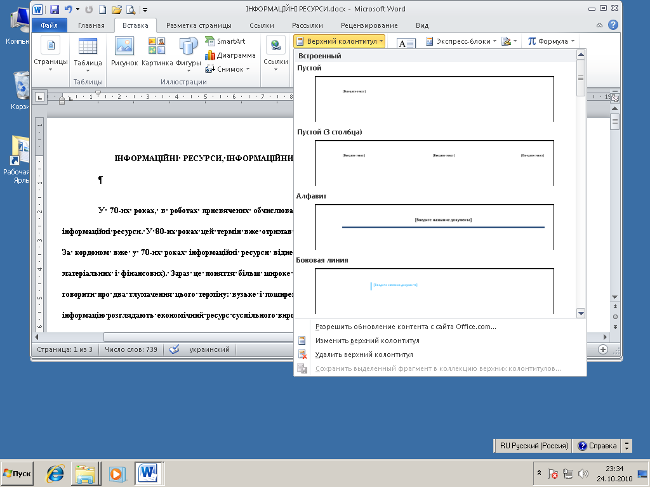
Task: Switch to Разметка страницы tab
Action: click(x=199, y=25)
